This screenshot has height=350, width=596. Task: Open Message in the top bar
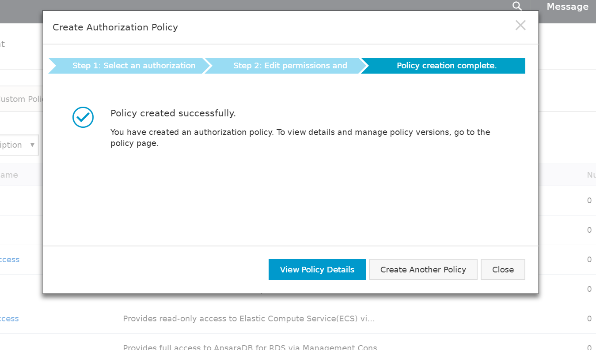567,7
